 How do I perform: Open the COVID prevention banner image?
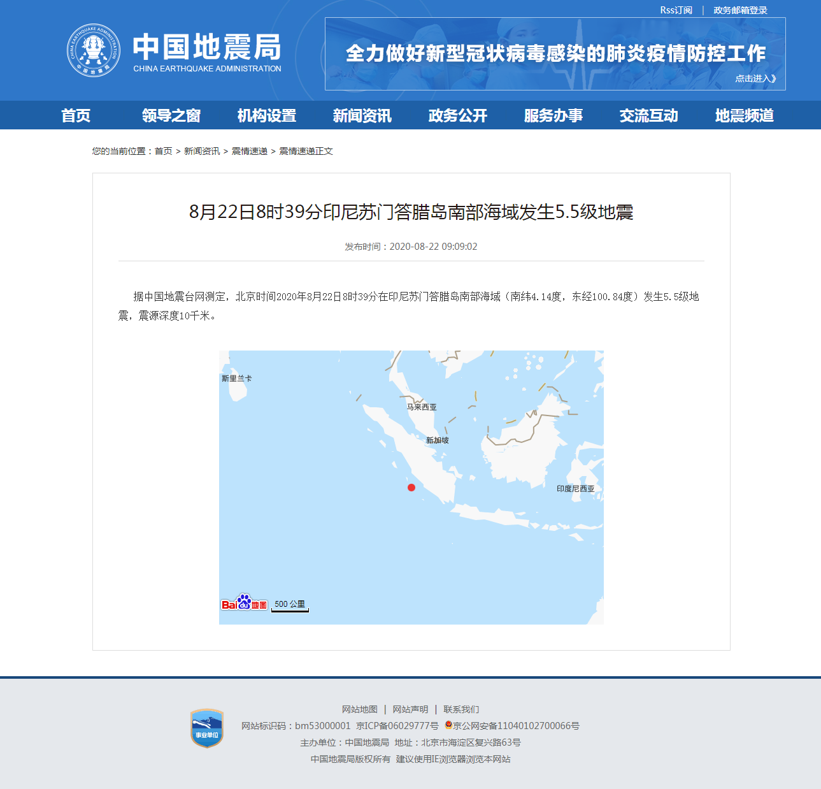[x=555, y=54]
